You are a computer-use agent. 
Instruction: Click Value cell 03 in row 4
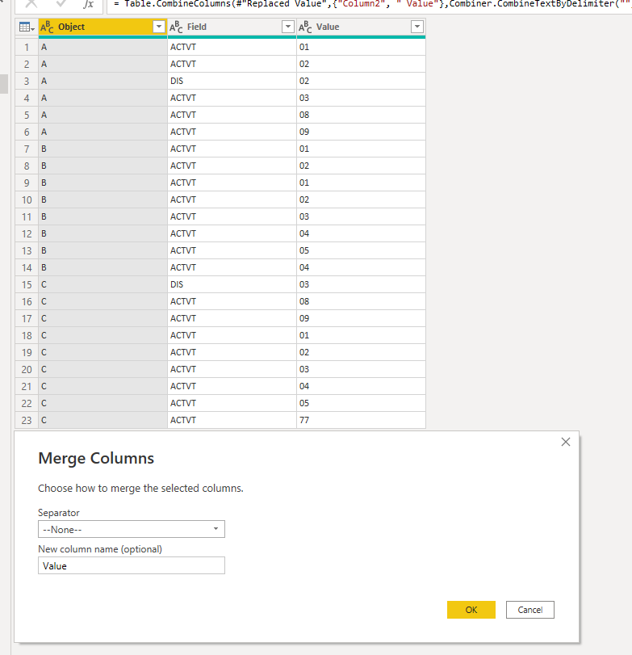pyautogui.click(x=361, y=98)
